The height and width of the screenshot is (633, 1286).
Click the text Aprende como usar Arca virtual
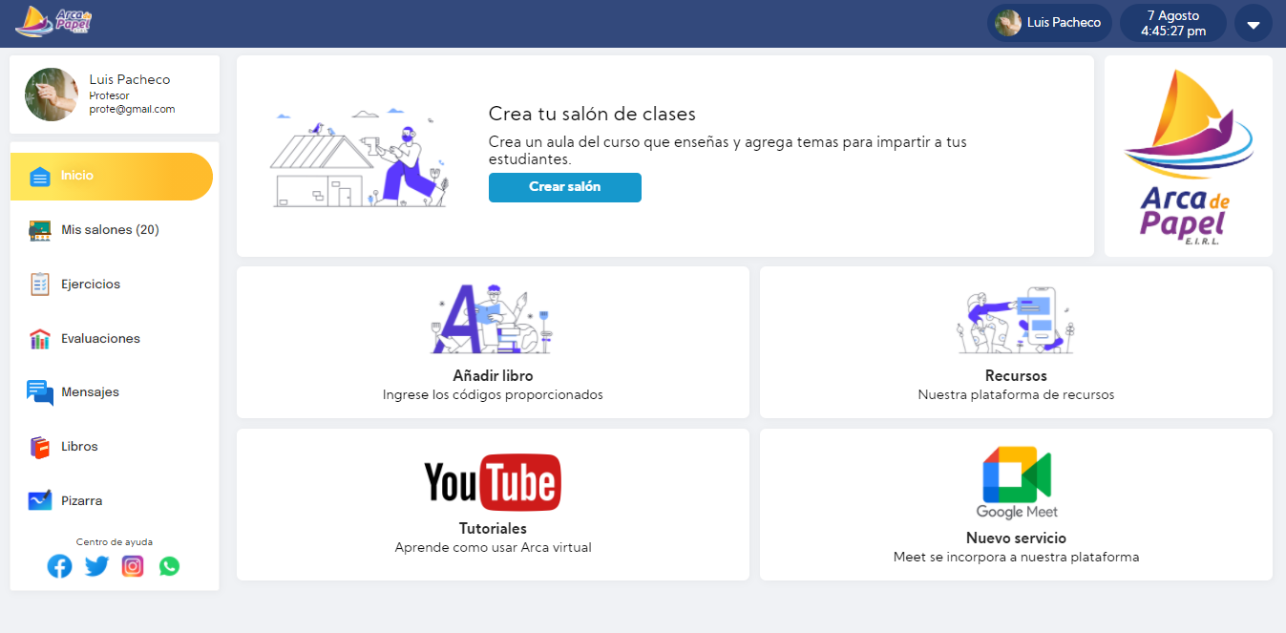(493, 548)
